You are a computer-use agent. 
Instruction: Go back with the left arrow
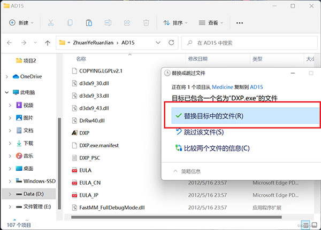click(x=10, y=43)
